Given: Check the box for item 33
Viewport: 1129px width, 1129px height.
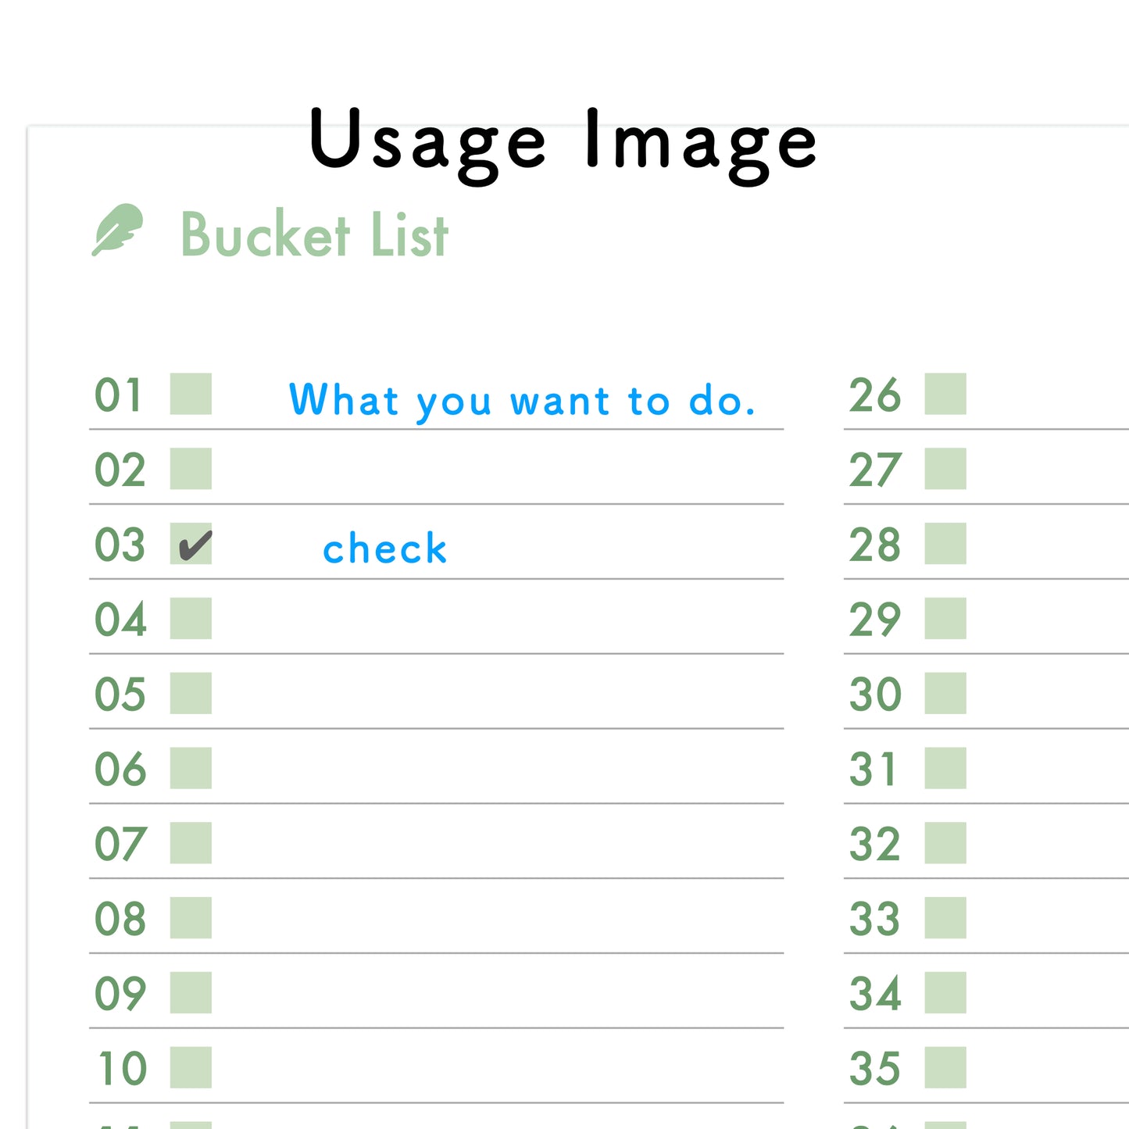Looking at the screenshot, I should 945,918.
